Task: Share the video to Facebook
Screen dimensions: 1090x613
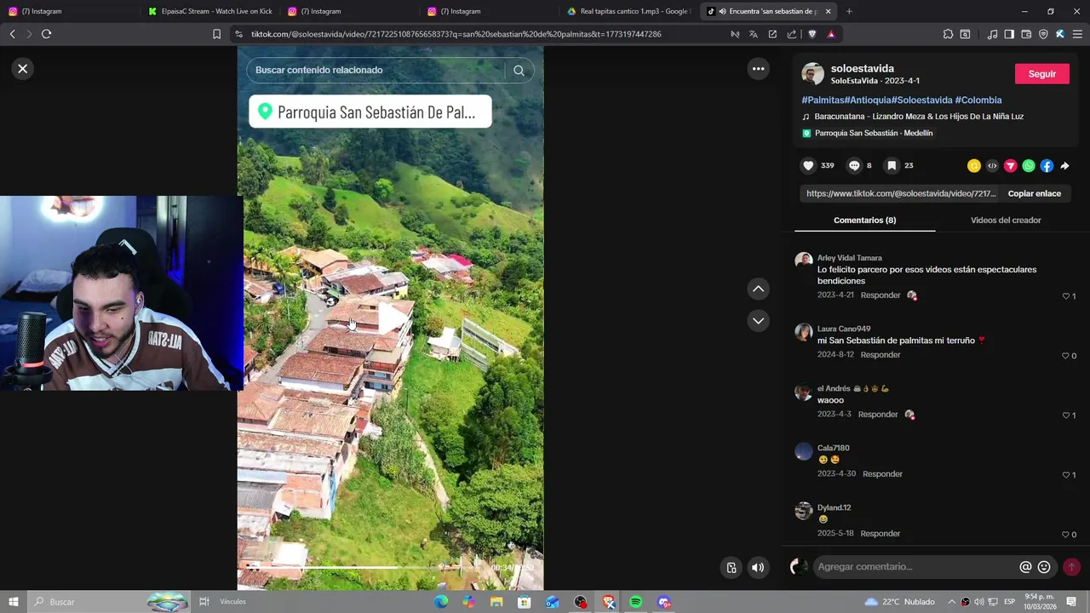Action: 1047,166
